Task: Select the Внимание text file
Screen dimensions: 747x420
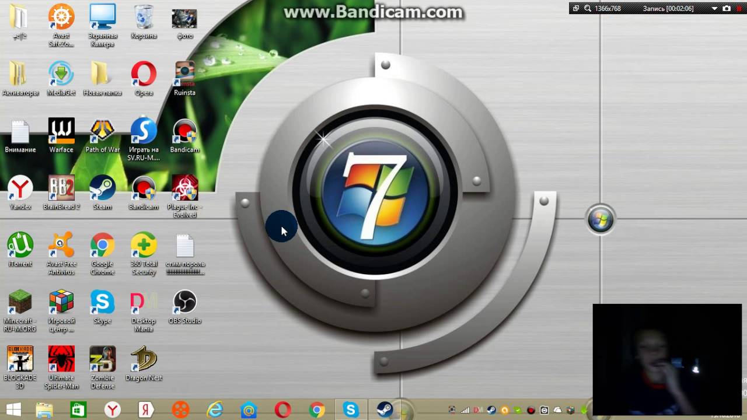Action: pyautogui.click(x=20, y=136)
